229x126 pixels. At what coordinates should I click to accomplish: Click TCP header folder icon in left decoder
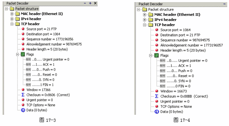[x=17, y=24]
